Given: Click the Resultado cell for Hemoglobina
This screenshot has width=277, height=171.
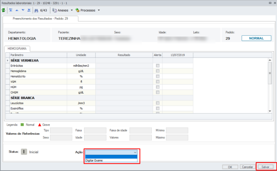Looking at the screenshot, I should [x=124, y=71].
